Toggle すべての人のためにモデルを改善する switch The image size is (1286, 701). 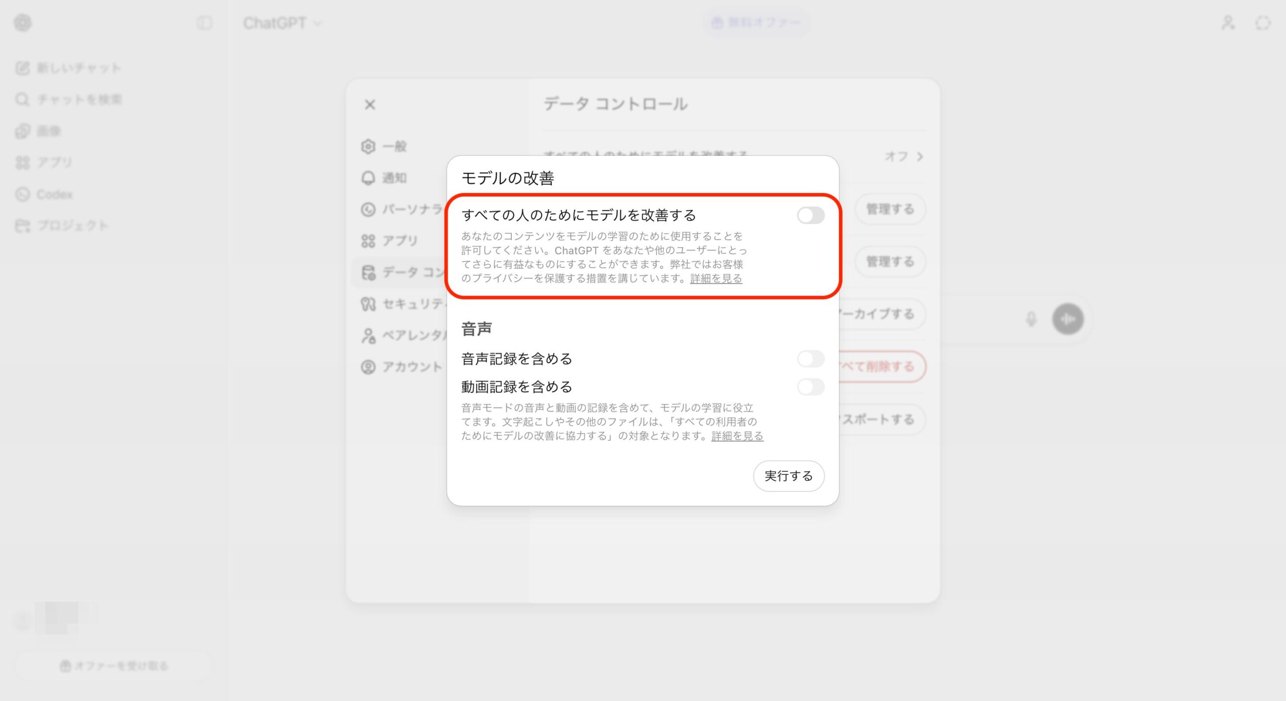coord(810,216)
